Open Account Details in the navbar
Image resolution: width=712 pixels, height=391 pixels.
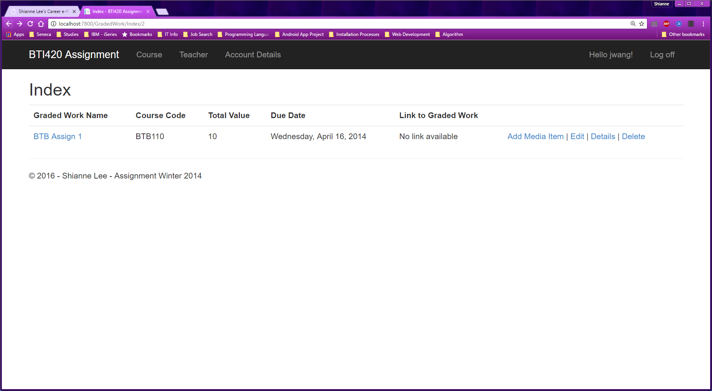coord(253,55)
